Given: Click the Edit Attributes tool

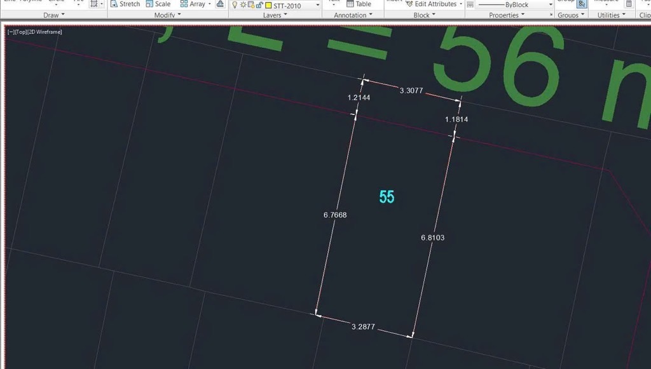Looking at the screenshot, I should (x=431, y=4).
